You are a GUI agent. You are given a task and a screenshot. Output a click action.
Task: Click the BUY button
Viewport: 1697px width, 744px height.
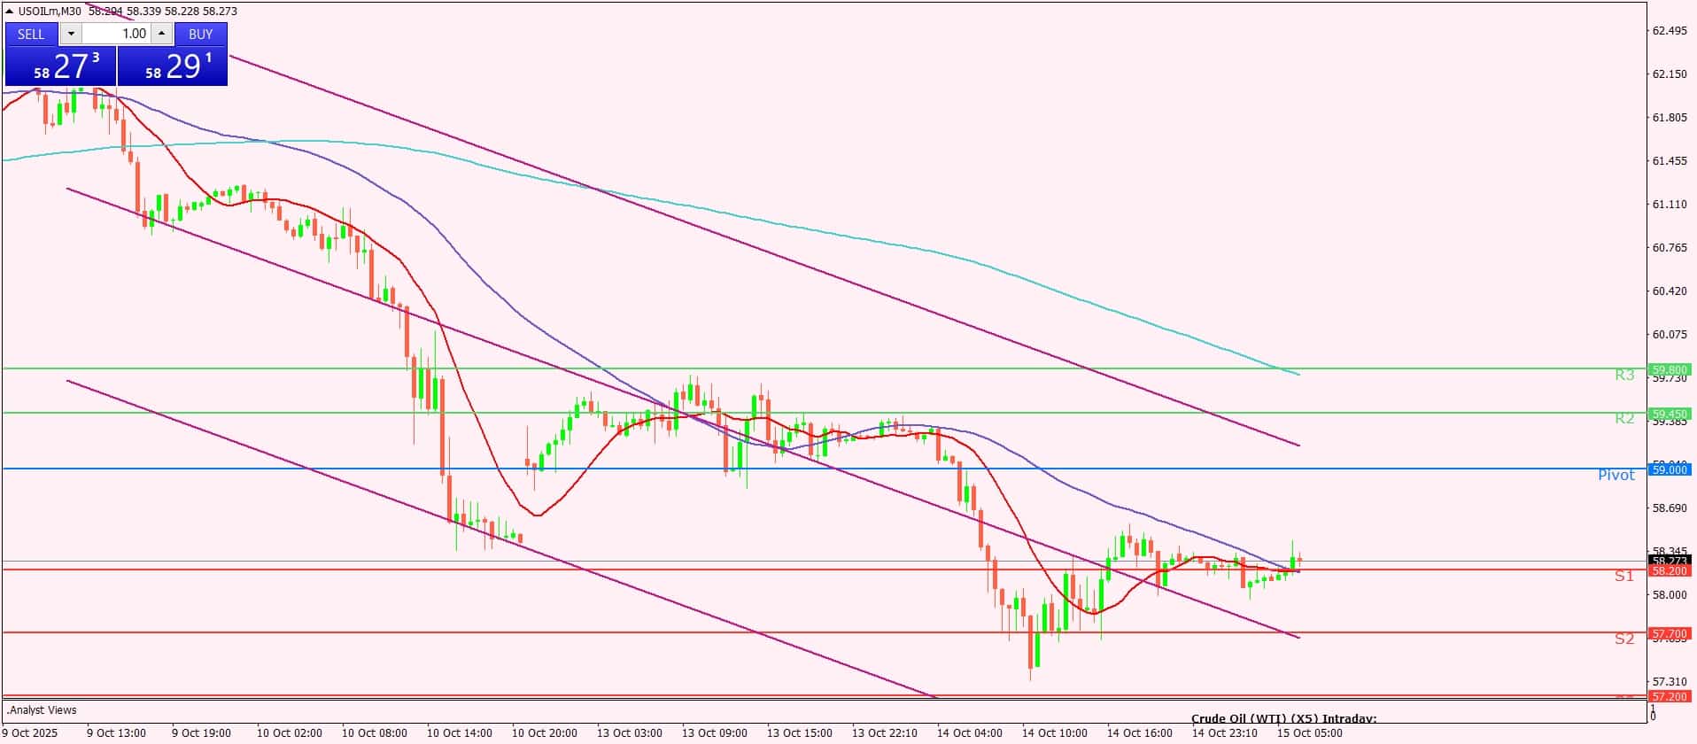pos(201,34)
